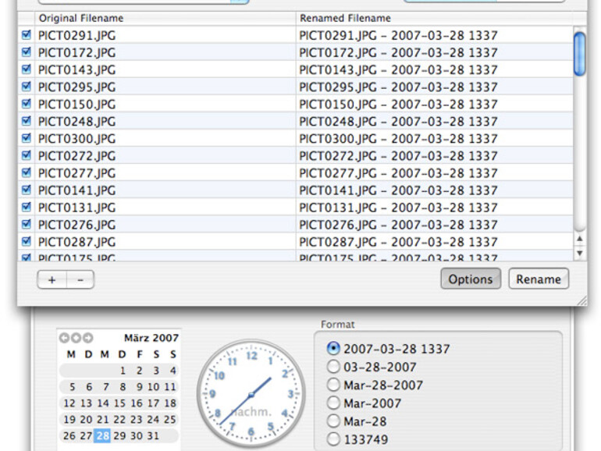This screenshot has height=451, width=601.
Task: Select the 03-28-2007 format option
Action: click(333, 367)
